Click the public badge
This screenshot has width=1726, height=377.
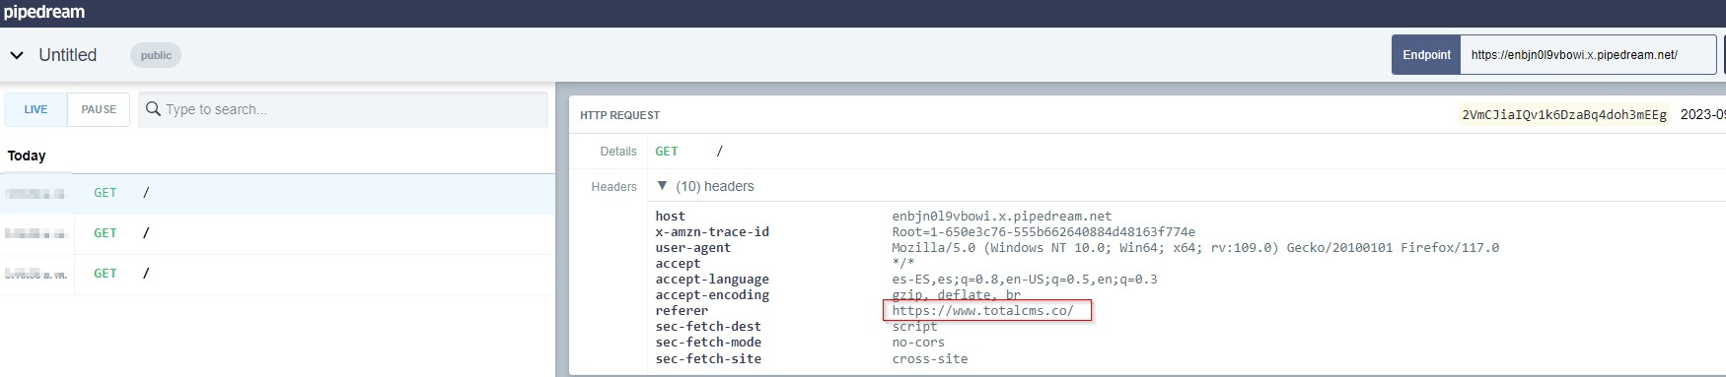point(156,55)
